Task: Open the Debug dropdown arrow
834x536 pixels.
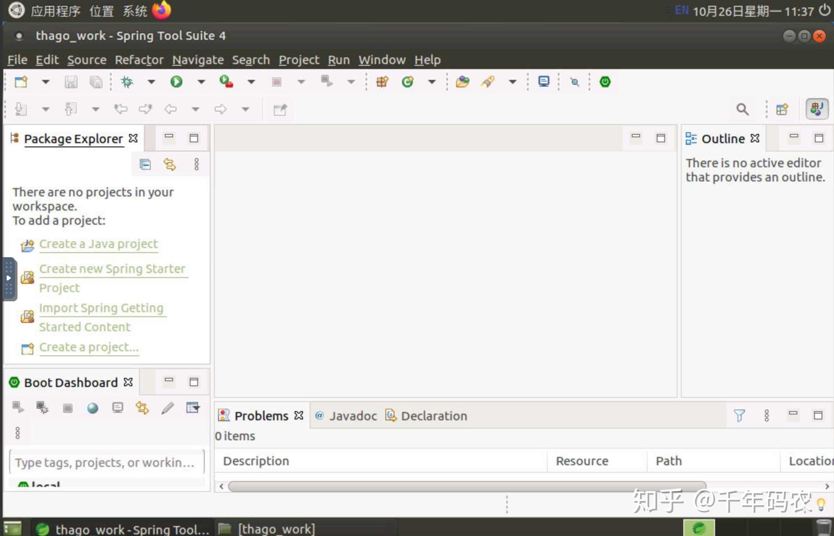Action: (151, 82)
